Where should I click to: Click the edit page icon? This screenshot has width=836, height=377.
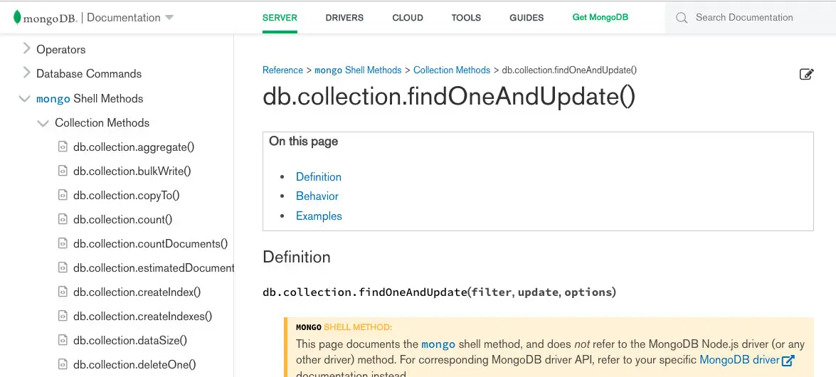tap(807, 74)
